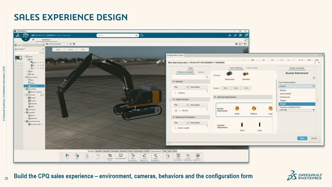Select the 9.0 L engine option

coord(226,88)
